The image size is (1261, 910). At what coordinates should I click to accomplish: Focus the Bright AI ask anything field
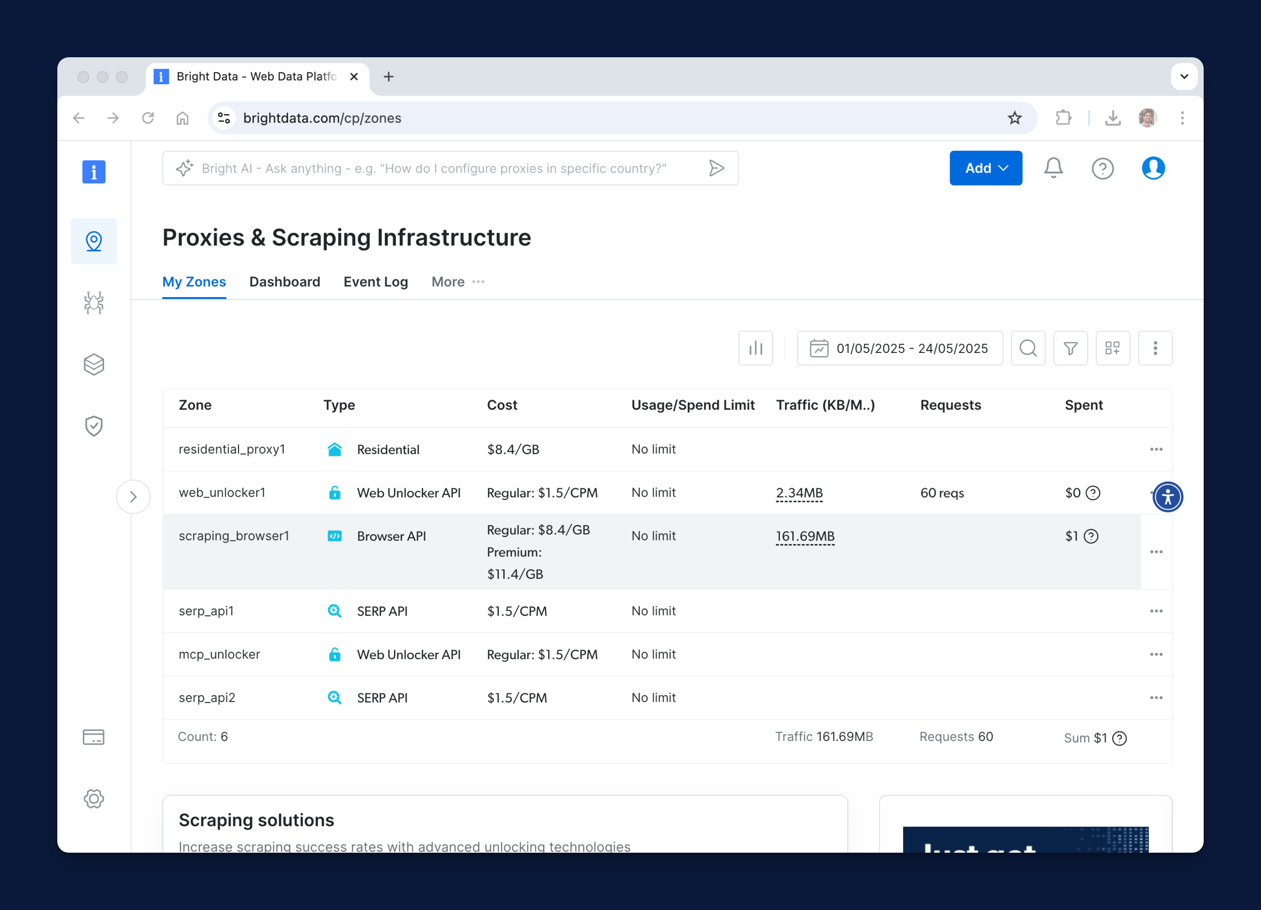450,168
